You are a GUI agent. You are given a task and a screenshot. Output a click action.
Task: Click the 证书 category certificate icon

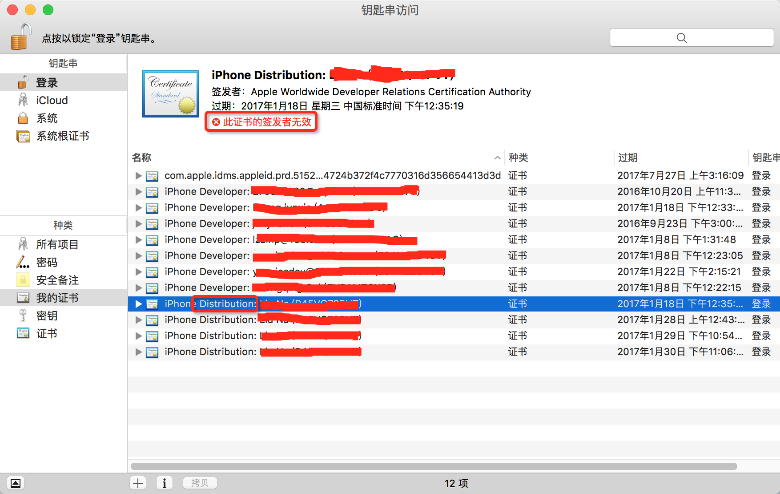coord(23,333)
